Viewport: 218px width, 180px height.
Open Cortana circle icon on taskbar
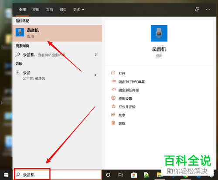(108, 175)
